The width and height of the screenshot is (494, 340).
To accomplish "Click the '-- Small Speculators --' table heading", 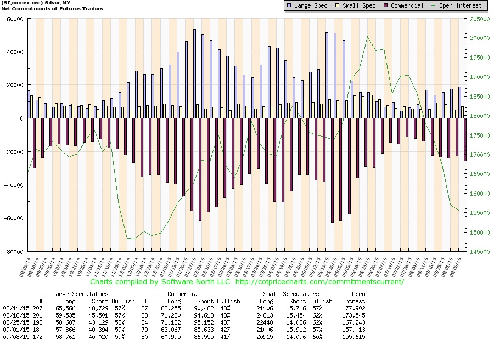I will click(291, 294).
